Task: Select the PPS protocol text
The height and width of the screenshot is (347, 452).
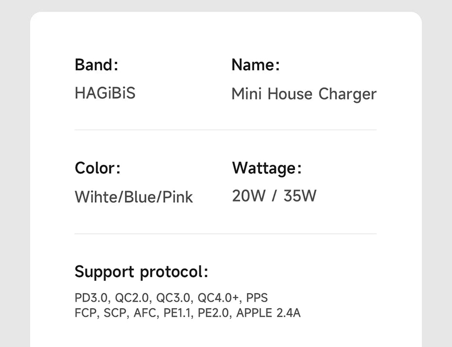Action: [x=257, y=297]
